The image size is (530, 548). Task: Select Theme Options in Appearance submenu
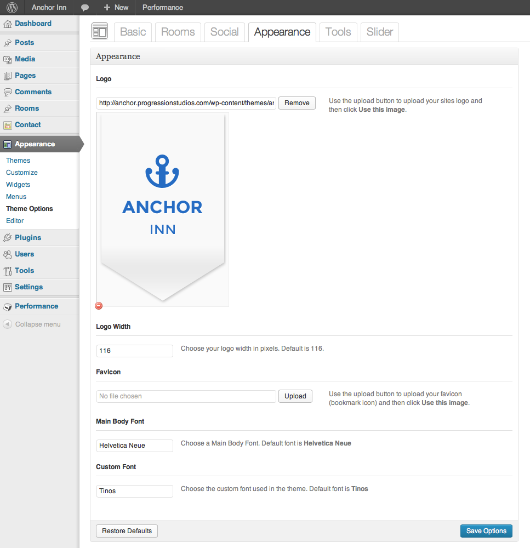tap(30, 209)
